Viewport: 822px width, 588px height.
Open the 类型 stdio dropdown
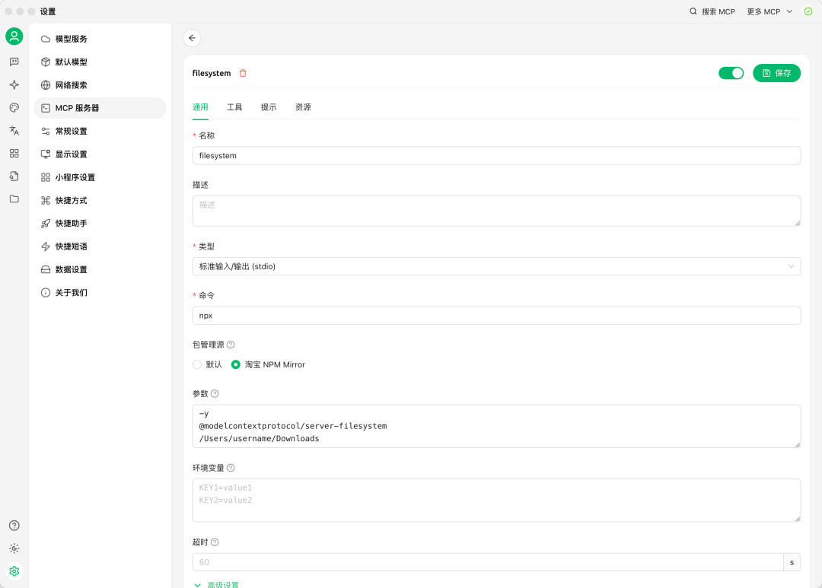pos(495,266)
